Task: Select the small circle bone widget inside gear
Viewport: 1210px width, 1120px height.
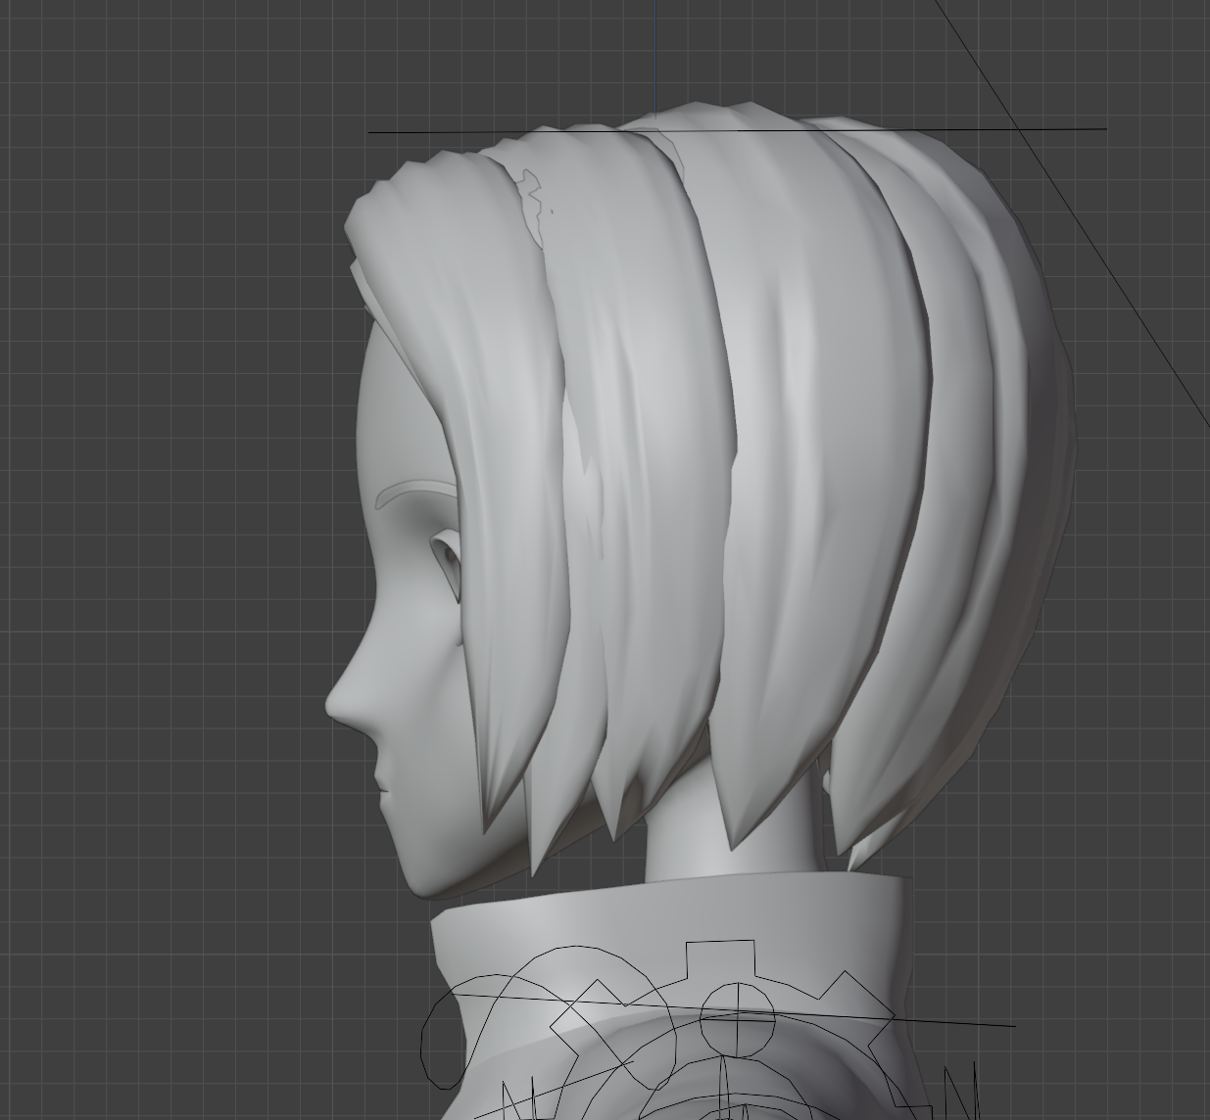Action: (737, 1019)
